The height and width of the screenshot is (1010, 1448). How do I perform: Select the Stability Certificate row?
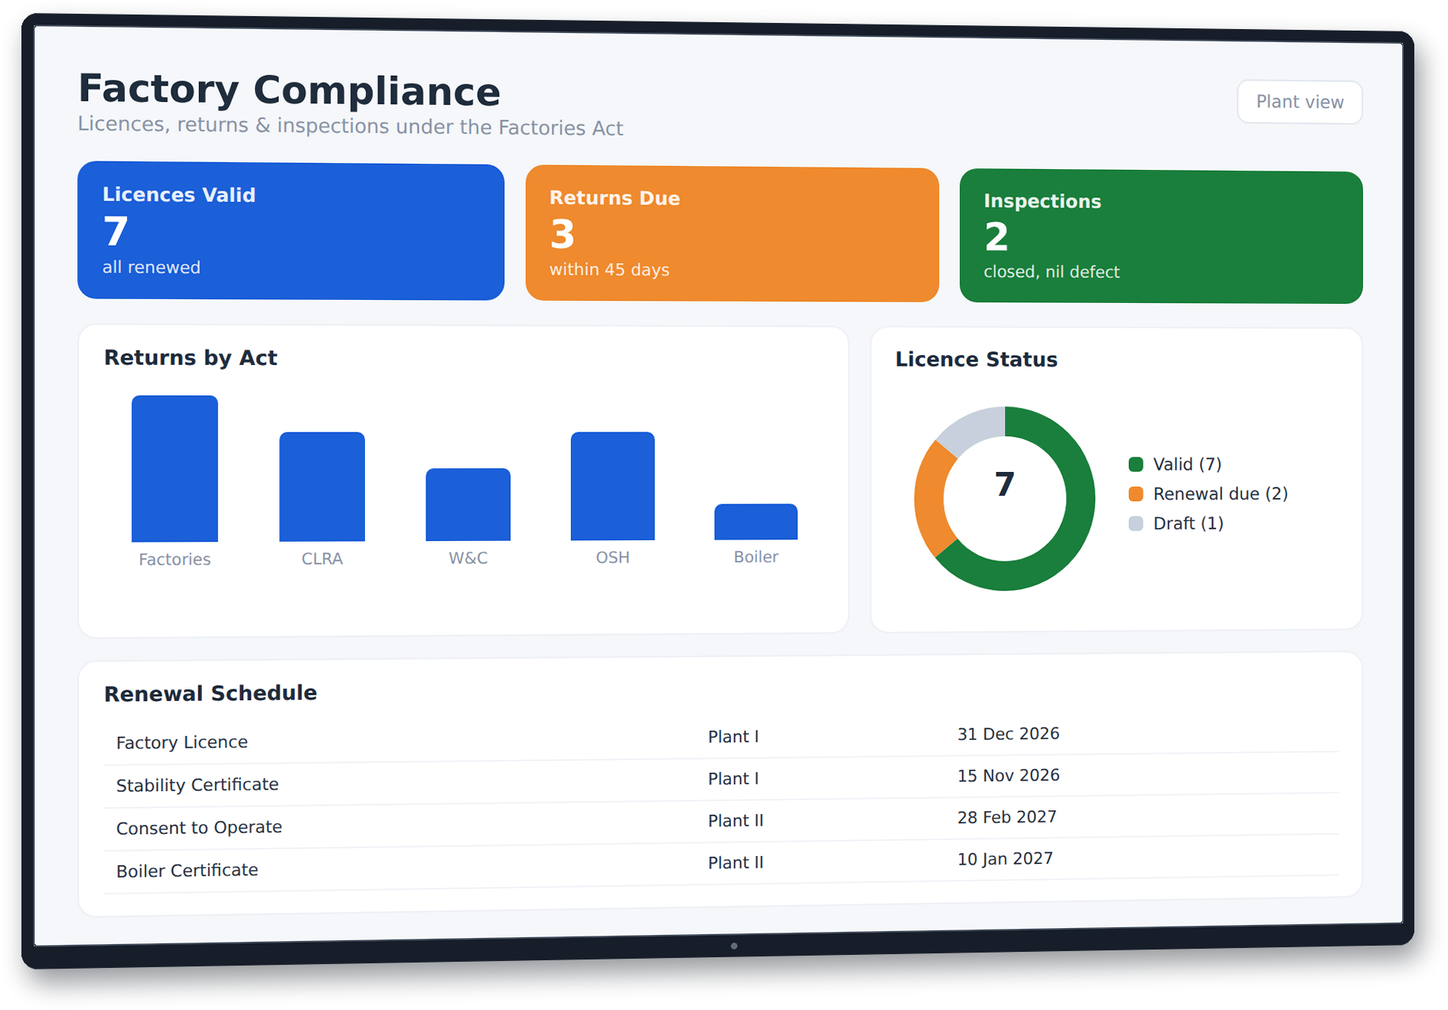pyautogui.click(x=721, y=781)
